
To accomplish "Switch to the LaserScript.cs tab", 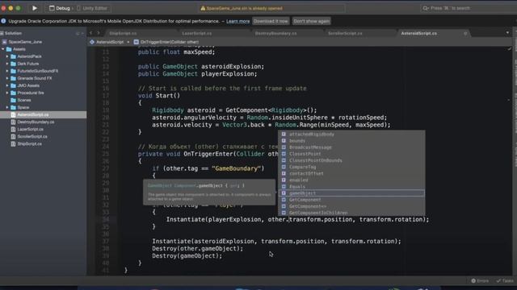I will point(197,33).
